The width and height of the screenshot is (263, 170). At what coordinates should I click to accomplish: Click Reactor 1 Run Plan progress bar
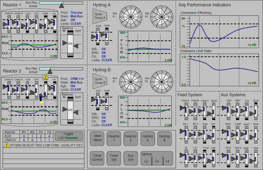61,3
